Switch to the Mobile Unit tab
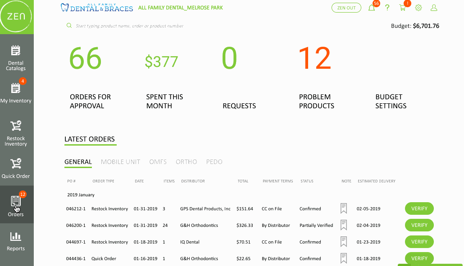The height and width of the screenshot is (266, 464). click(120, 162)
